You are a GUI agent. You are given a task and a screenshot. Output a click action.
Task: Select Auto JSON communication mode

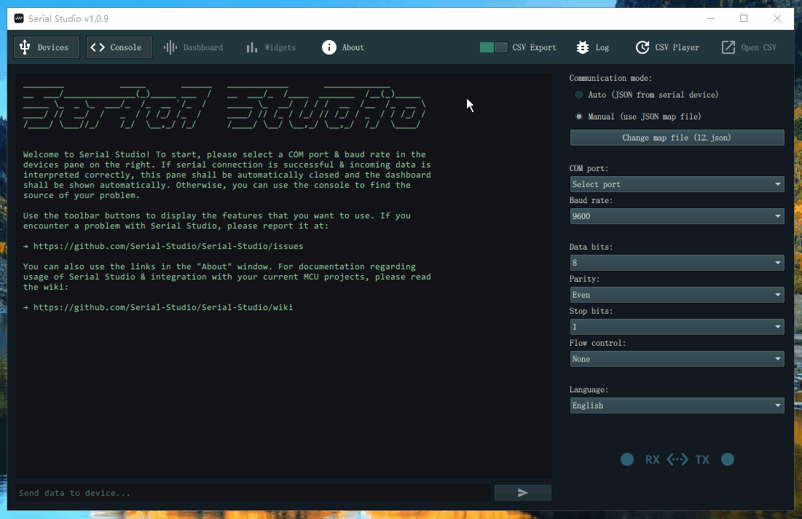pos(579,94)
